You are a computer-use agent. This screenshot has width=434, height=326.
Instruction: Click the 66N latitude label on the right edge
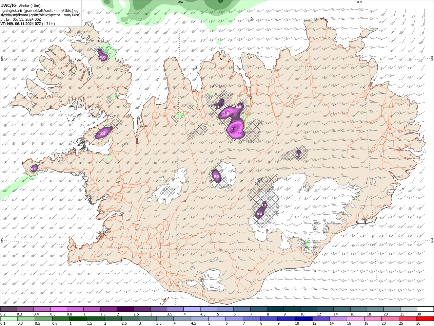tap(432, 58)
